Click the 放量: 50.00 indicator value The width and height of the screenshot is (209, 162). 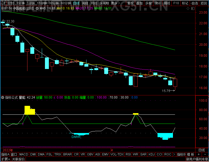pyautogui.click(x=44, y=97)
